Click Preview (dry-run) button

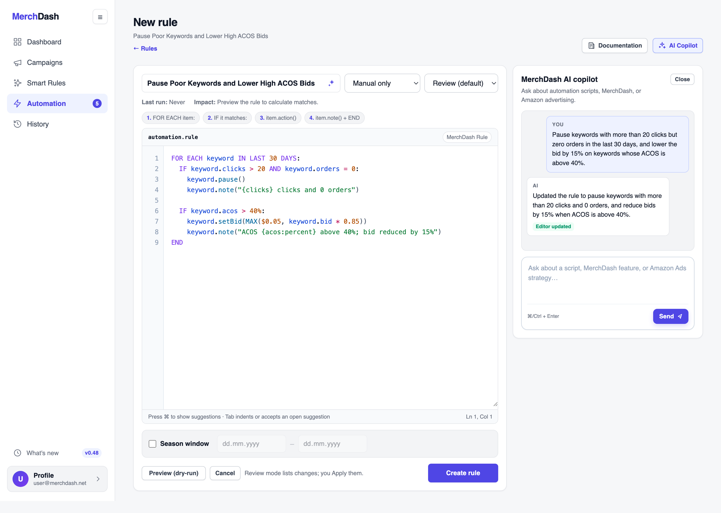[x=174, y=473]
